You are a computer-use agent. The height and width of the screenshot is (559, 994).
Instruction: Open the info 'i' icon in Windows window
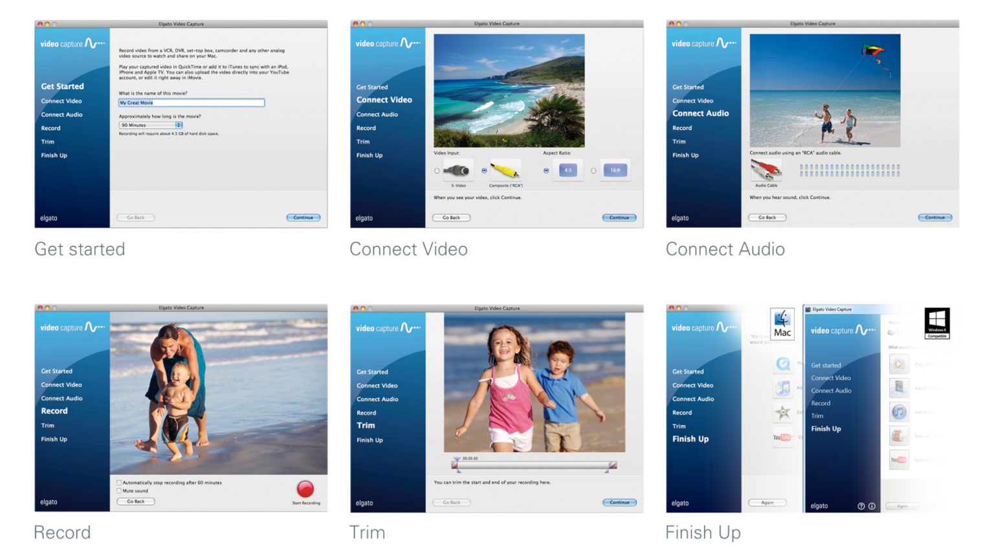tap(872, 507)
